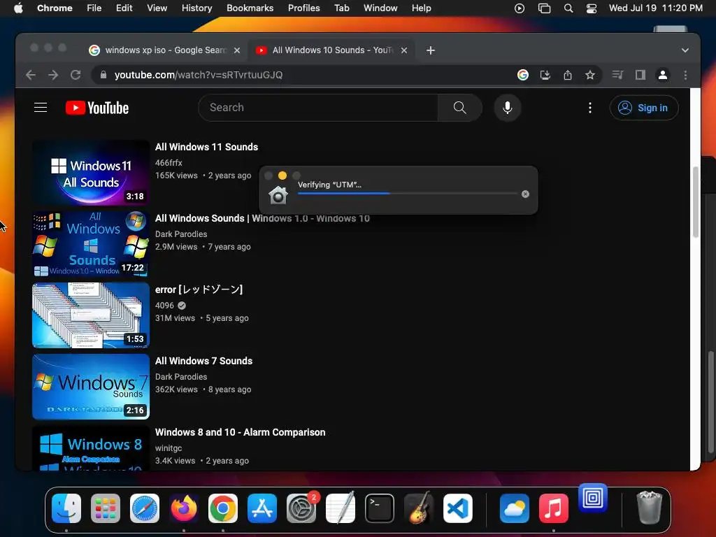Image resolution: width=716 pixels, height=537 pixels.
Task: Open the Chrome File menu
Action: click(94, 8)
